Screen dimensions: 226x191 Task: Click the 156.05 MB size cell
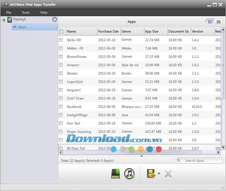coord(153,123)
